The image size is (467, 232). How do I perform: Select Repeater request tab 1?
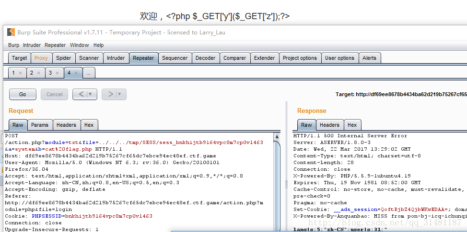pyautogui.click(x=13, y=73)
